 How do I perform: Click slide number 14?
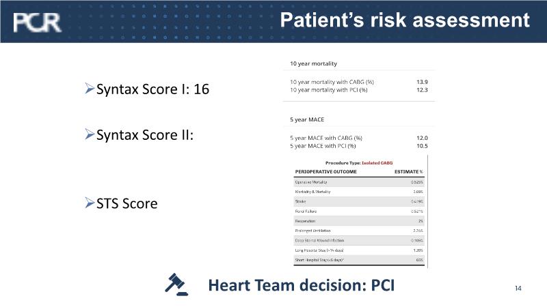click(x=518, y=289)
